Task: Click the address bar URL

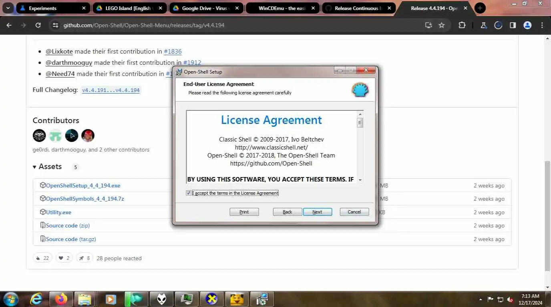Action: (144, 25)
